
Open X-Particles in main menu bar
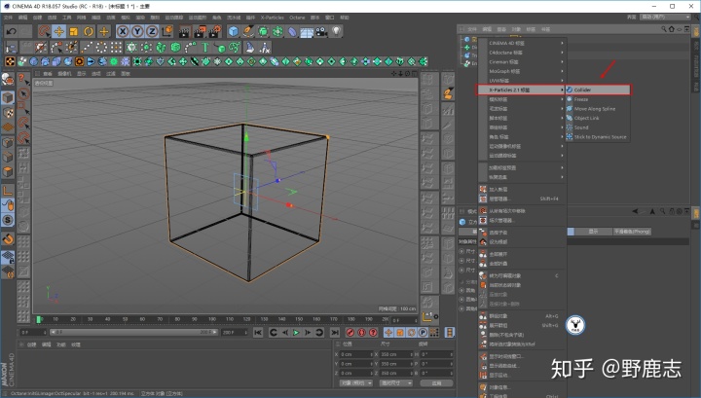click(273, 18)
